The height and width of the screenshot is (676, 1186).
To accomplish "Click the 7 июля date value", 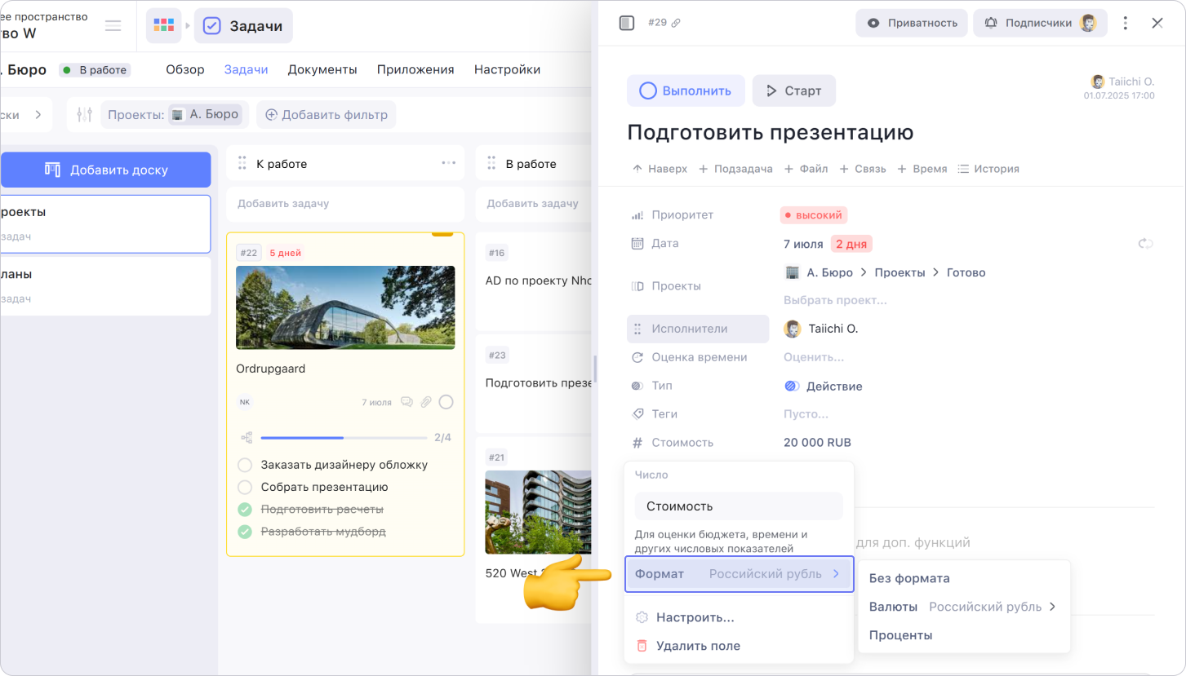I will [803, 244].
